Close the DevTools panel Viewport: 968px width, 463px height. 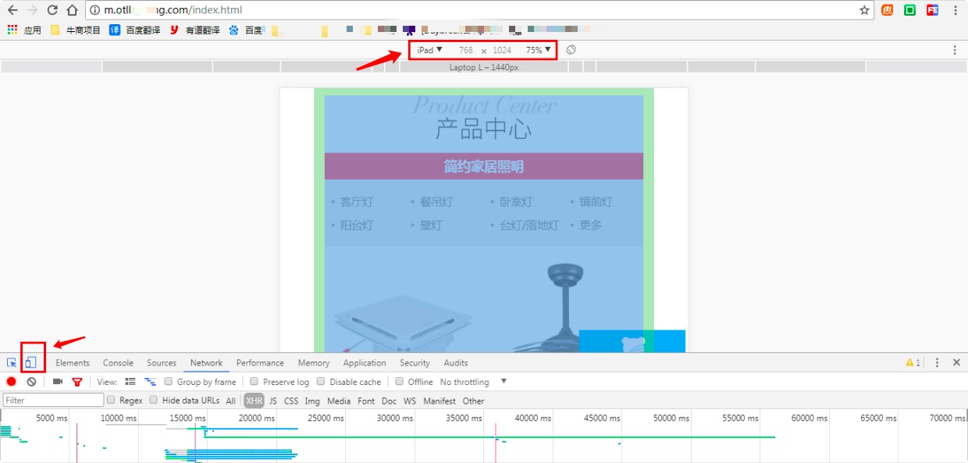[956, 363]
